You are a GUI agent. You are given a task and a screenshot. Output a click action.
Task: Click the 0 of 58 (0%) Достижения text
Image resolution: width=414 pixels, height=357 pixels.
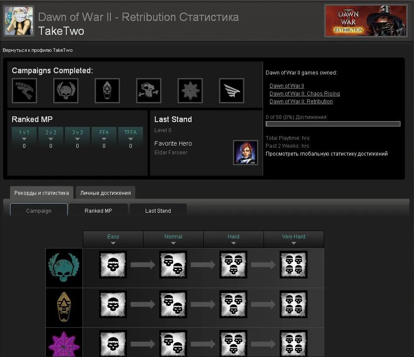pyautogui.click(x=297, y=117)
